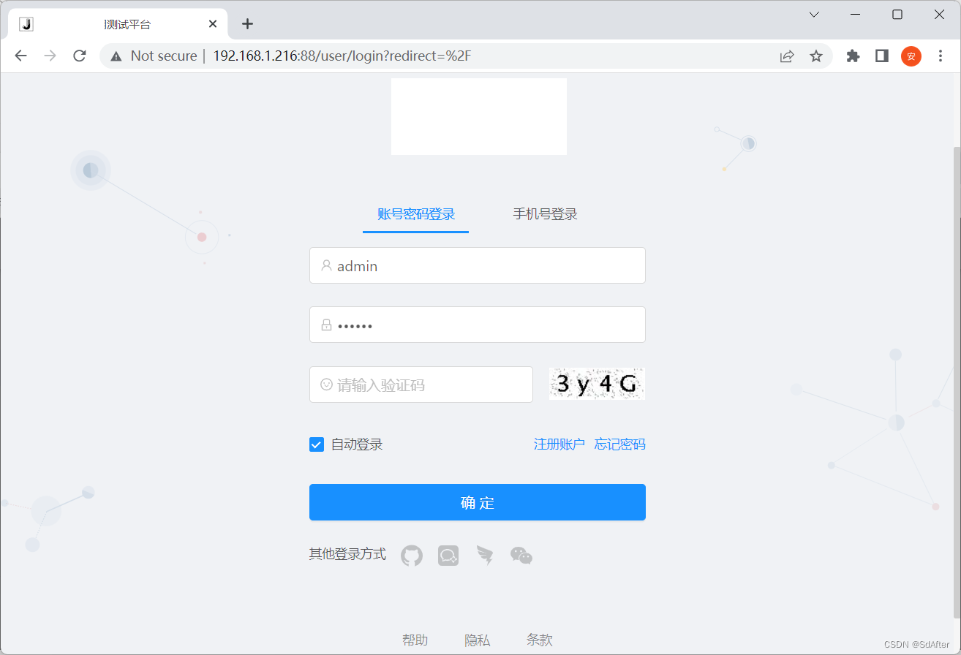Viewport: 961px width, 655px height.
Task: Refresh the 3y4G captcha image
Action: pyautogui.click(x=597, y=384)
